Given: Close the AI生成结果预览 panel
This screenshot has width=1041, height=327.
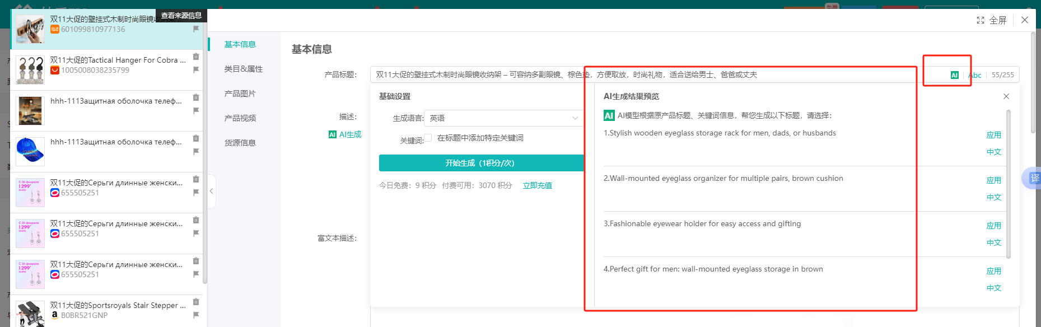Looking at the screenshot, I should coord(1006,96).
